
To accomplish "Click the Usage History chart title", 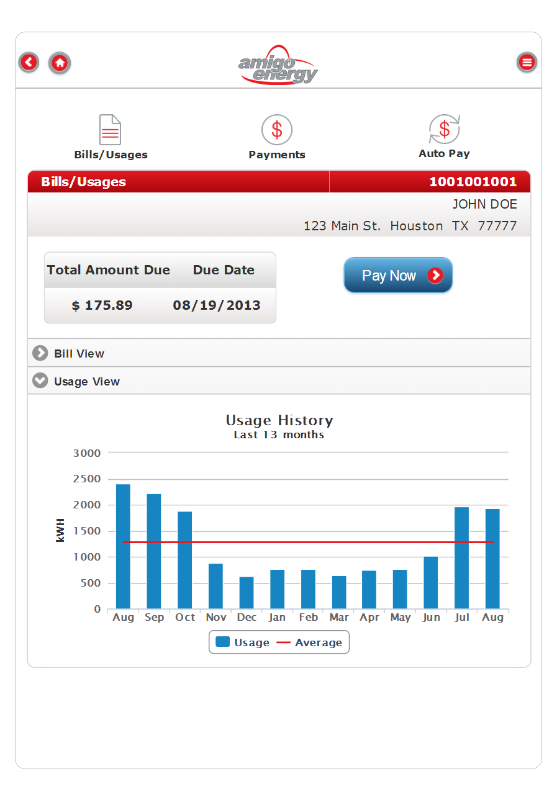I will tap(279, 420).
